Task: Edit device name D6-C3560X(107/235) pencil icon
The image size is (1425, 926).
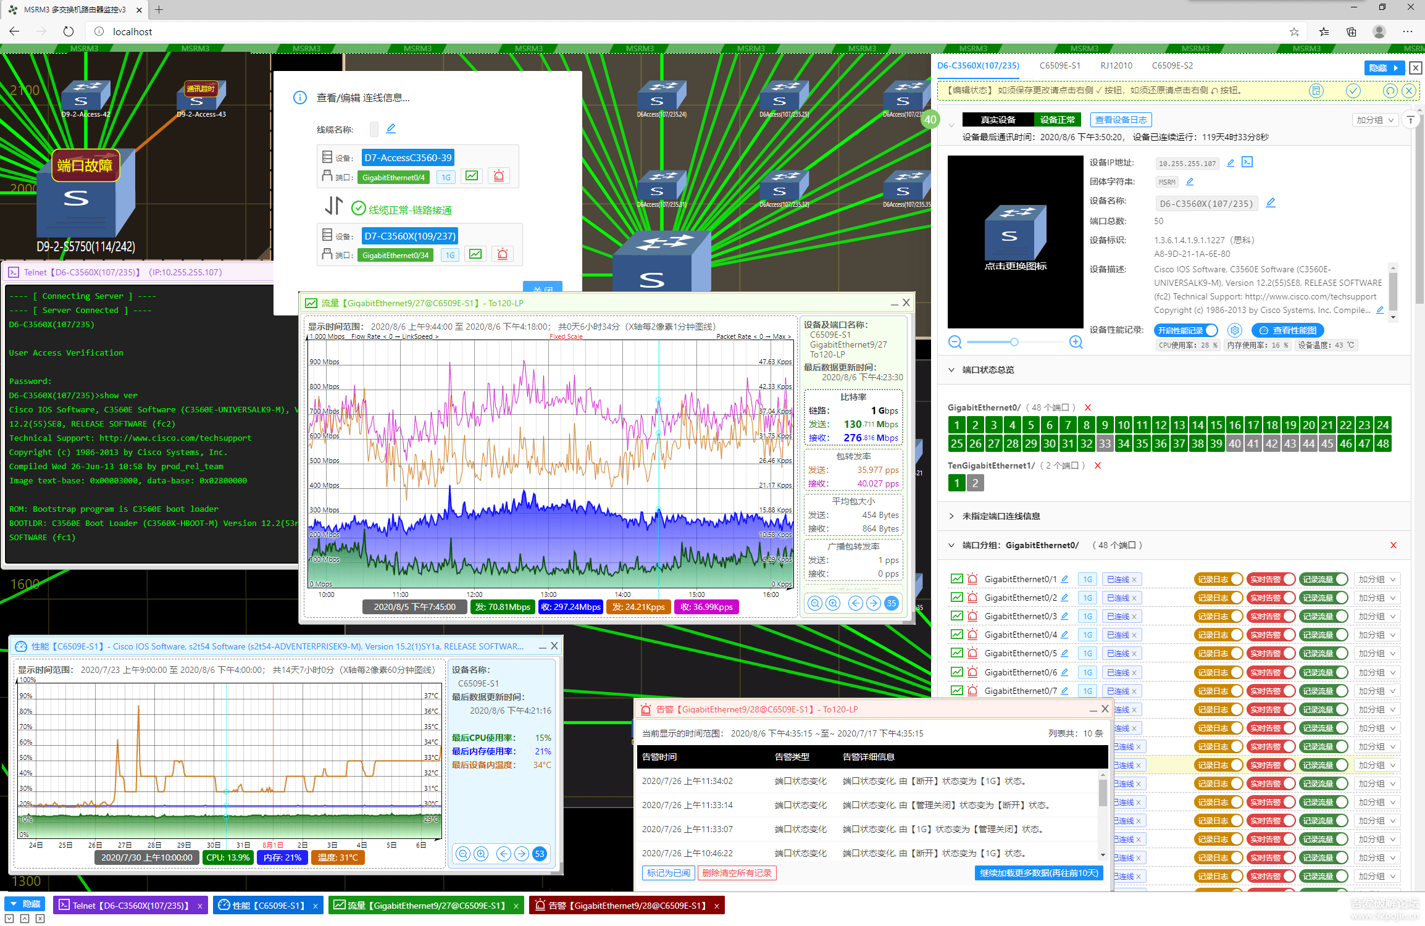Action: (1271, 202)
